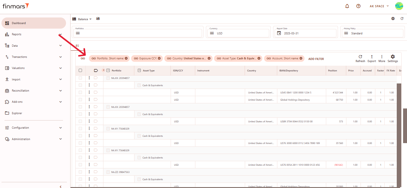The height and width of the screenshot is (188, 407).
Task: Open the help question mark icon
Action: [x=358, y=6]
